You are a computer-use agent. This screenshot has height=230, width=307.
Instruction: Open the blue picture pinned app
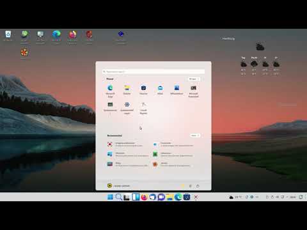pos(177,89)
